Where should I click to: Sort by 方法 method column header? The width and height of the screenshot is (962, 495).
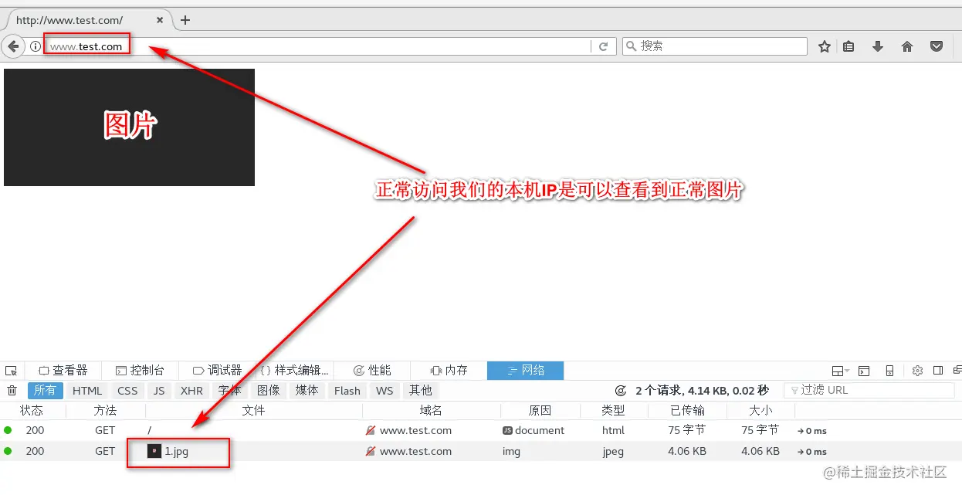coord(105,411)
